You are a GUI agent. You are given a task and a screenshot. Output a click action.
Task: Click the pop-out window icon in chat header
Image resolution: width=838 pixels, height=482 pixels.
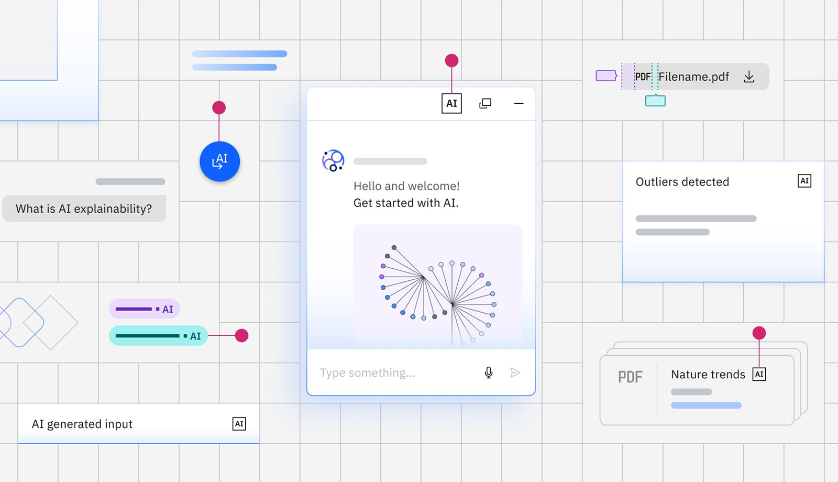point(486,104)
